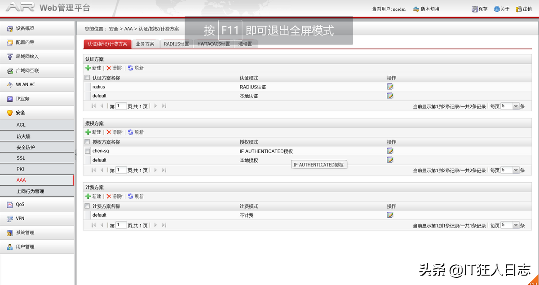Tick the chen-sq row checkbox
This screenshot has width=539, height=285.
(87, 151)
